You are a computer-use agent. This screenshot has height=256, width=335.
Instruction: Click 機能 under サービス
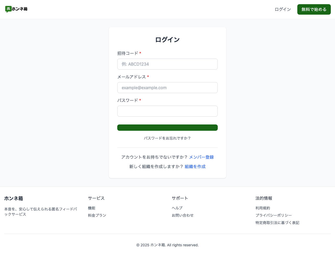(x=92, y=208)
